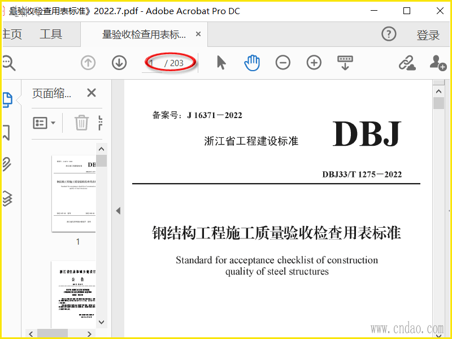The width and height of the screenshot is (452, 339).
Task: Delete selected page trash icon
Action: click(81, 123)
